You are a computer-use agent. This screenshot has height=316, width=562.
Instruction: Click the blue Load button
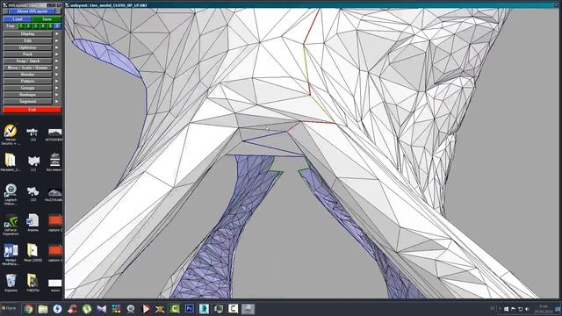pyautogui.click(x=18, y=19)
